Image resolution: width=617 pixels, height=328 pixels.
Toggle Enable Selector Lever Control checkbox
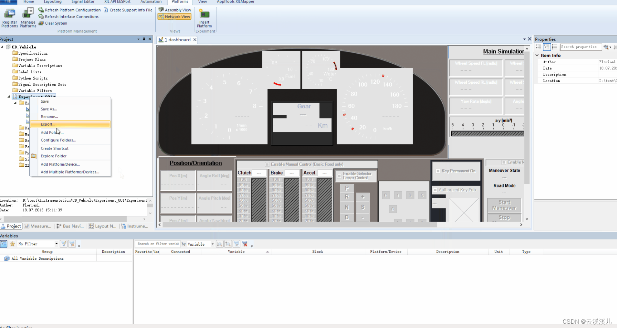[339, 176]
